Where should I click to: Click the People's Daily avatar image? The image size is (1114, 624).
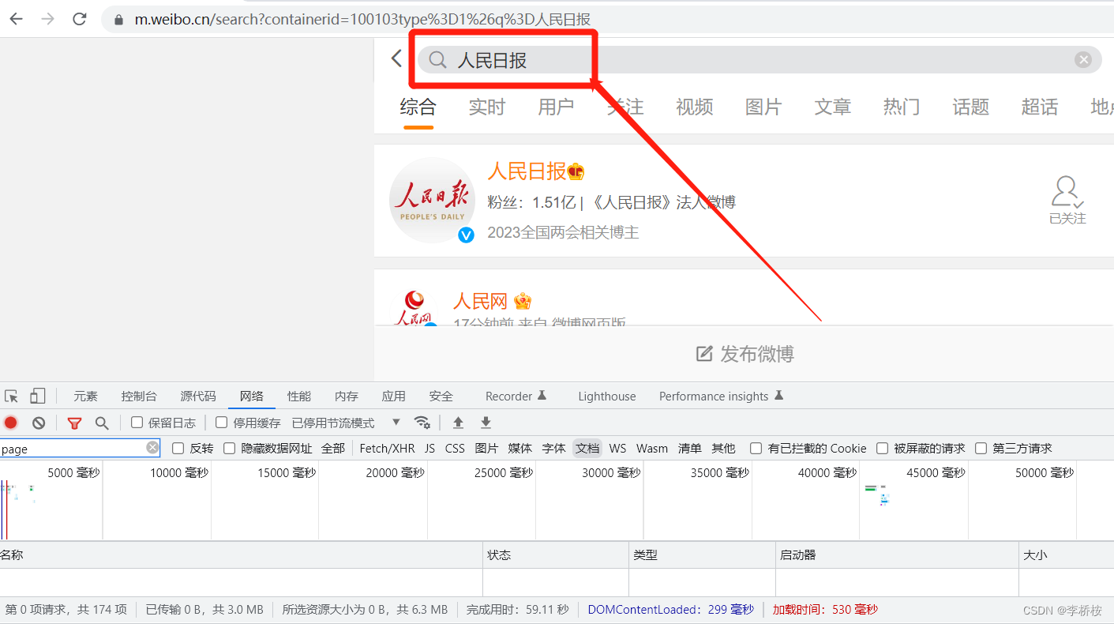point(432,200)
